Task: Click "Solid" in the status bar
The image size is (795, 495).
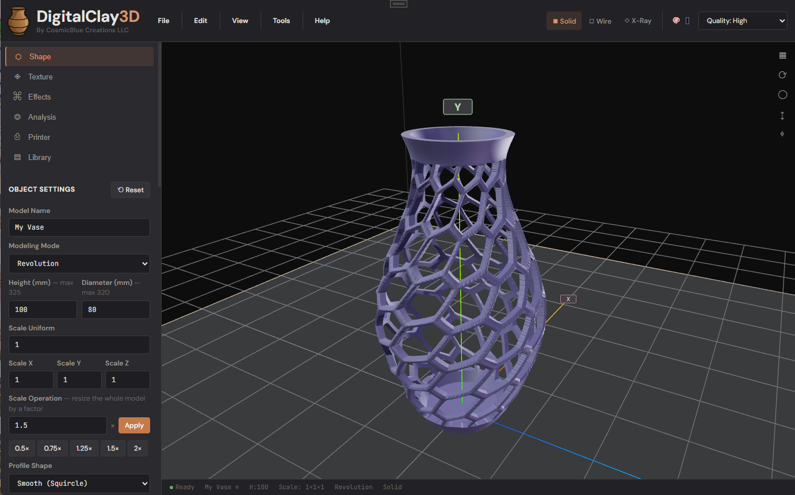Action: tap(392, 487)
